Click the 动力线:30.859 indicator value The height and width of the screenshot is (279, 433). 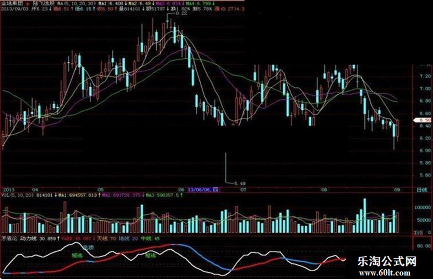click(x=38, y=238)
